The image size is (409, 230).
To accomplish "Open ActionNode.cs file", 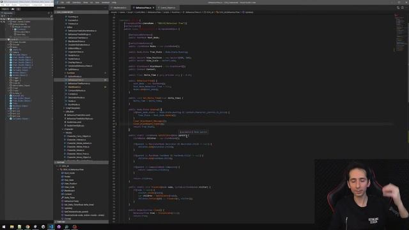I will [75, 77].
